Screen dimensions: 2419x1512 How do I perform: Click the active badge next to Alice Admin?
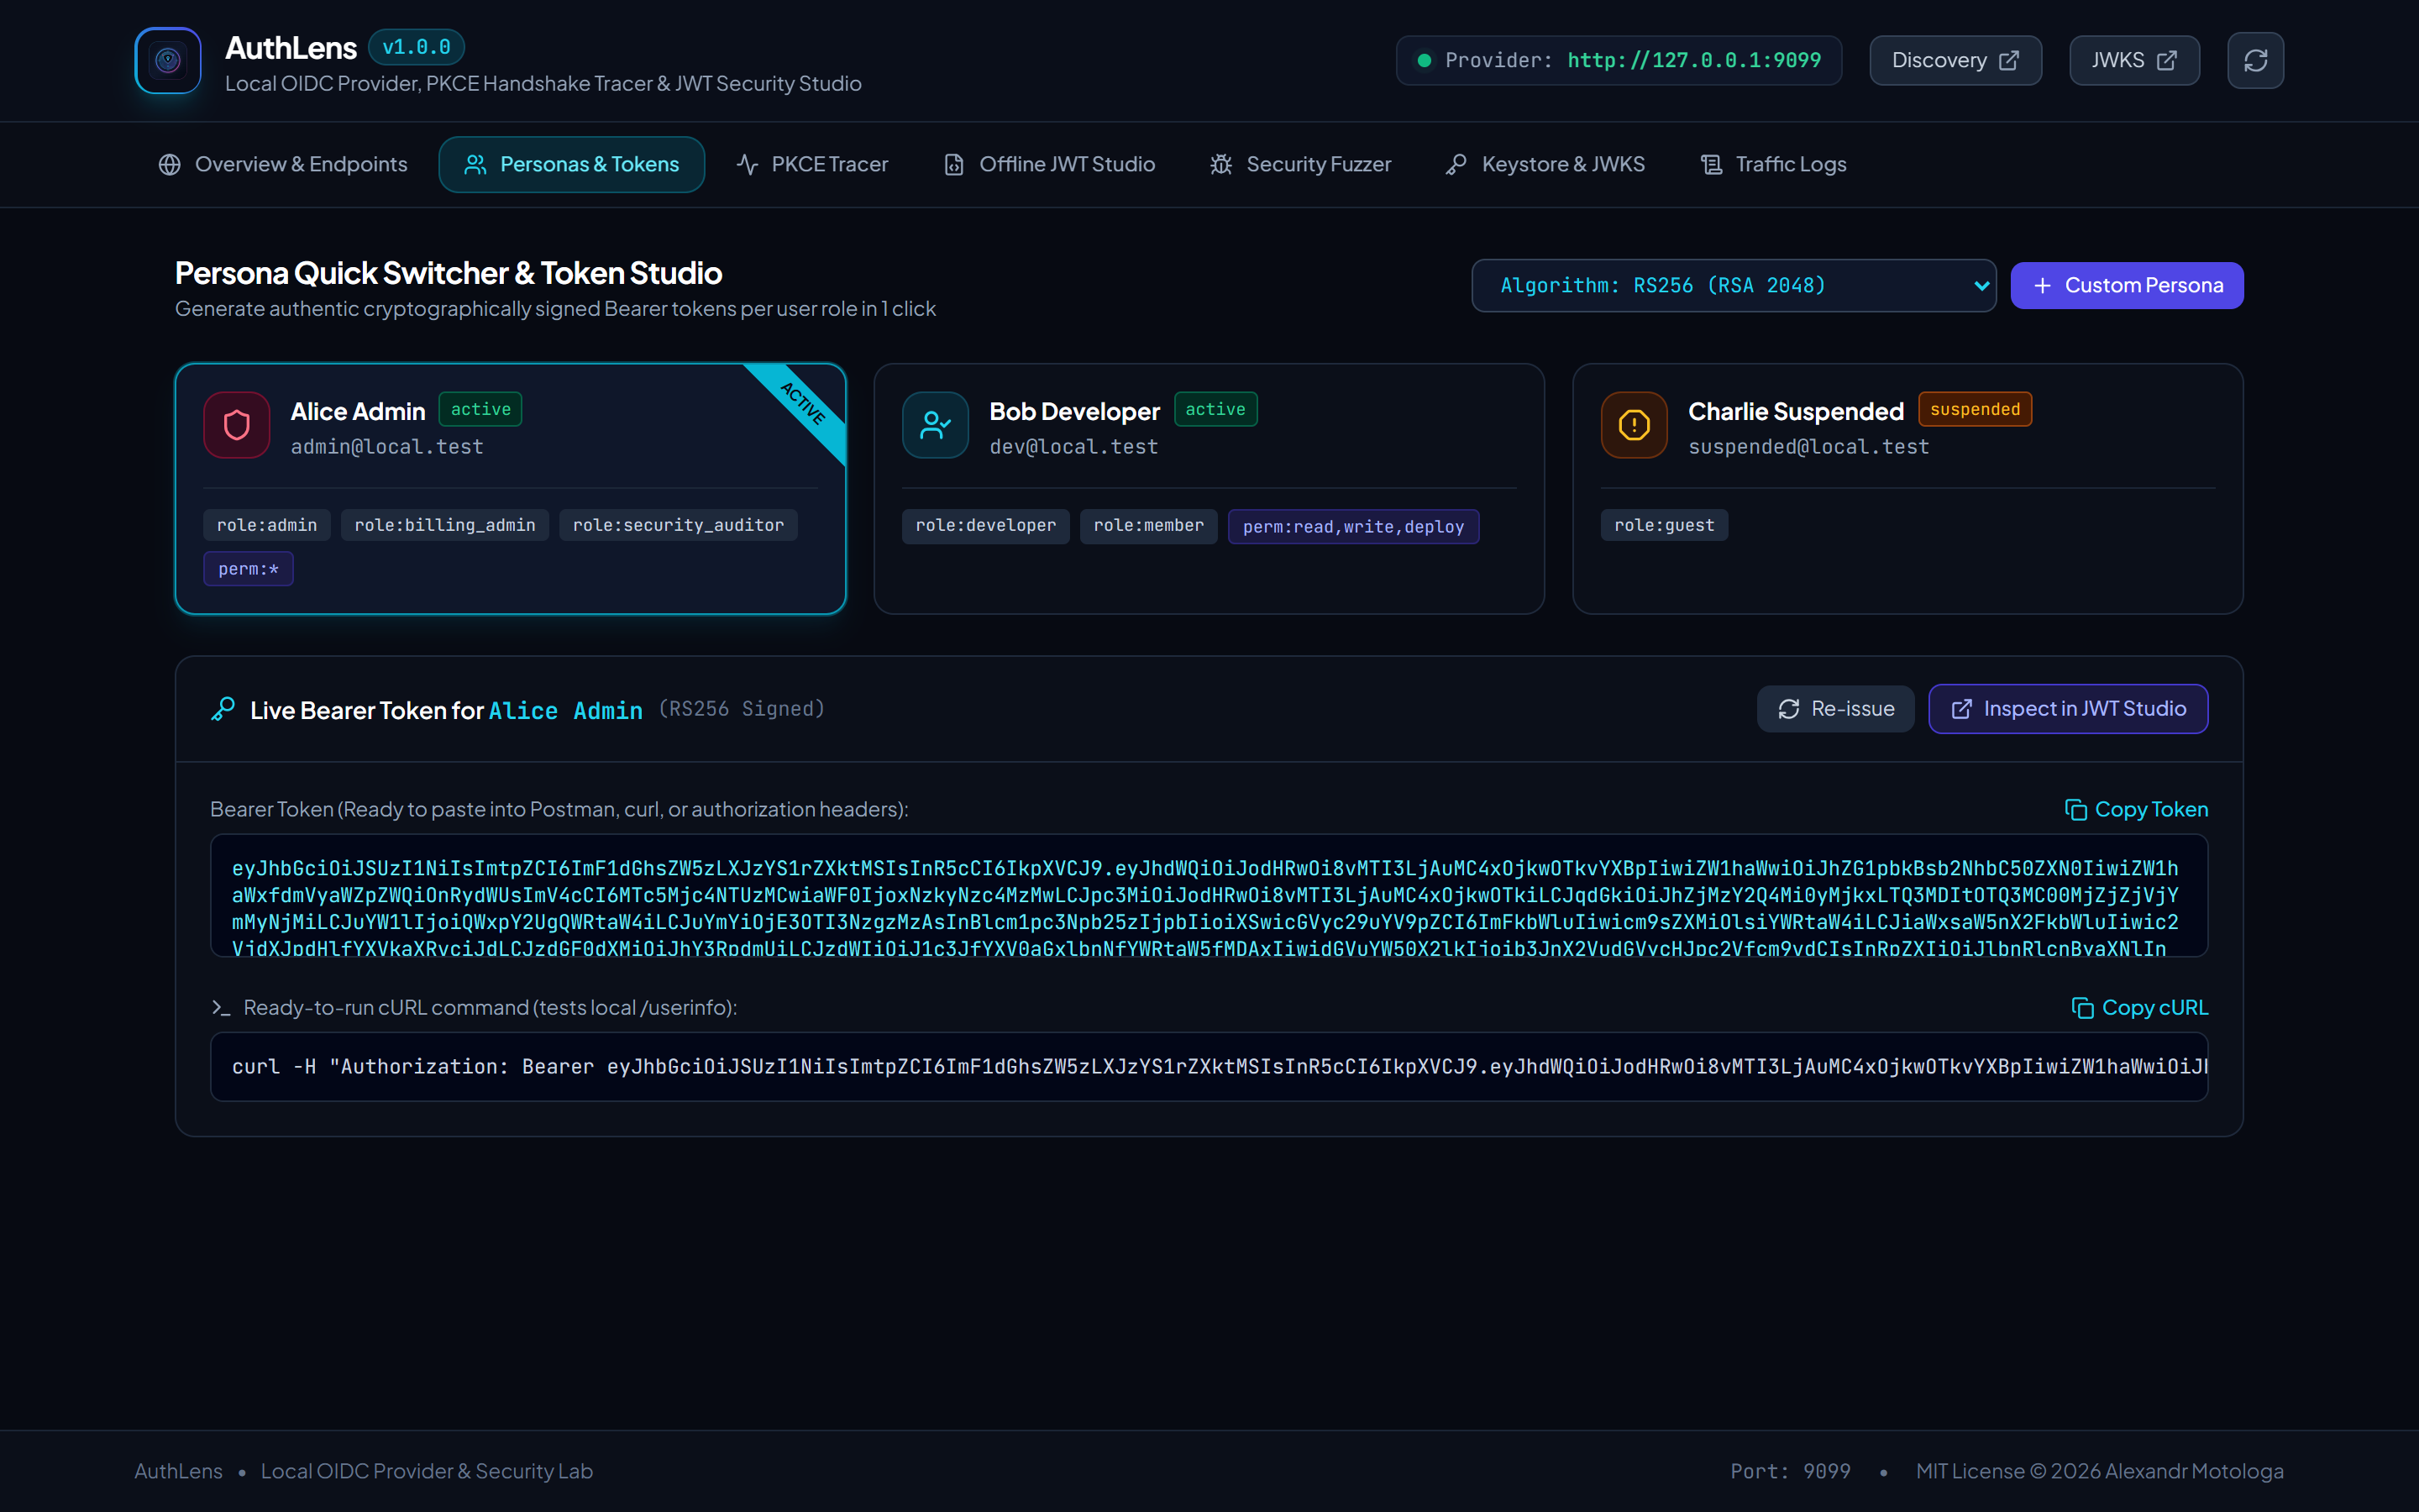click(480, 409)
